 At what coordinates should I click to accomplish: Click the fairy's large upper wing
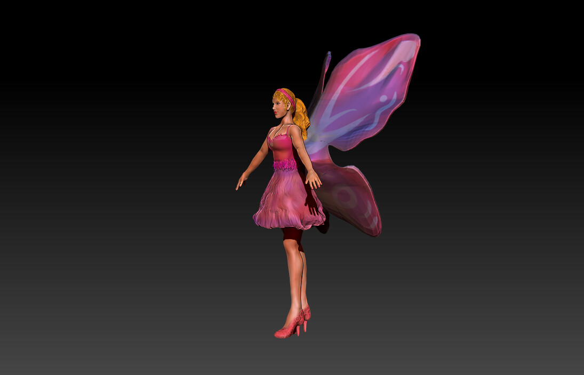363,93
